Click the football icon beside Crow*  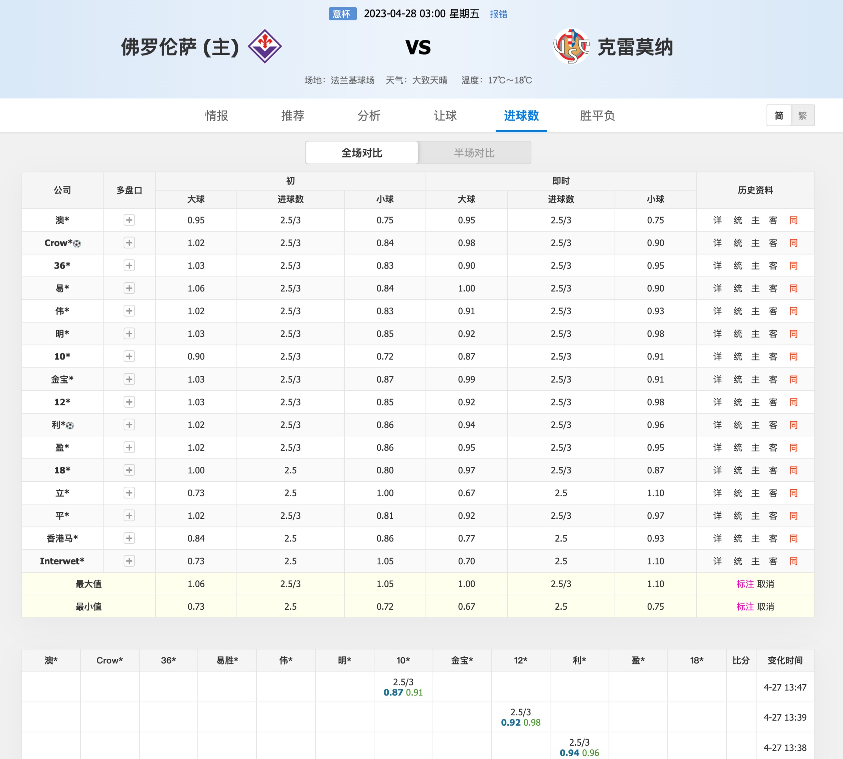click(x=77, y=244)
